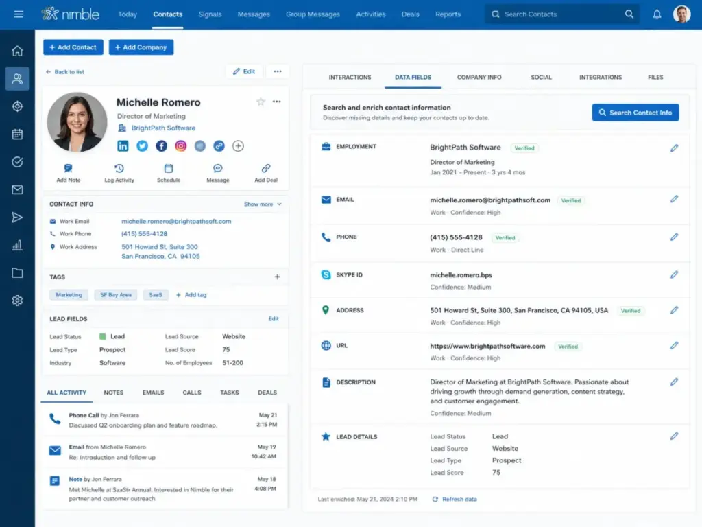Open Michelle's LinkedIn profile icon
This screenshot has width=702, height=527.
point(123,145)
